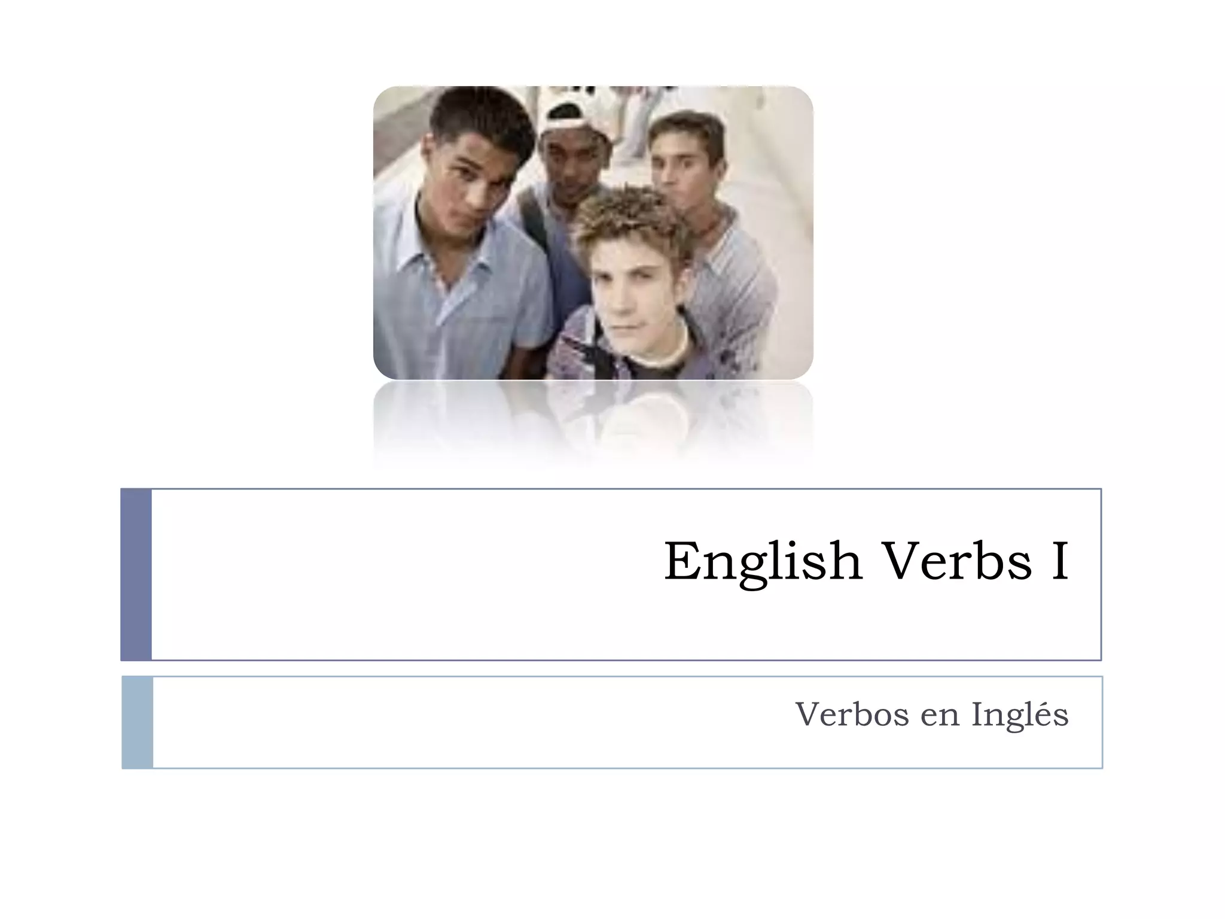Click the faded photo reflection below the picture

point(593,422)
